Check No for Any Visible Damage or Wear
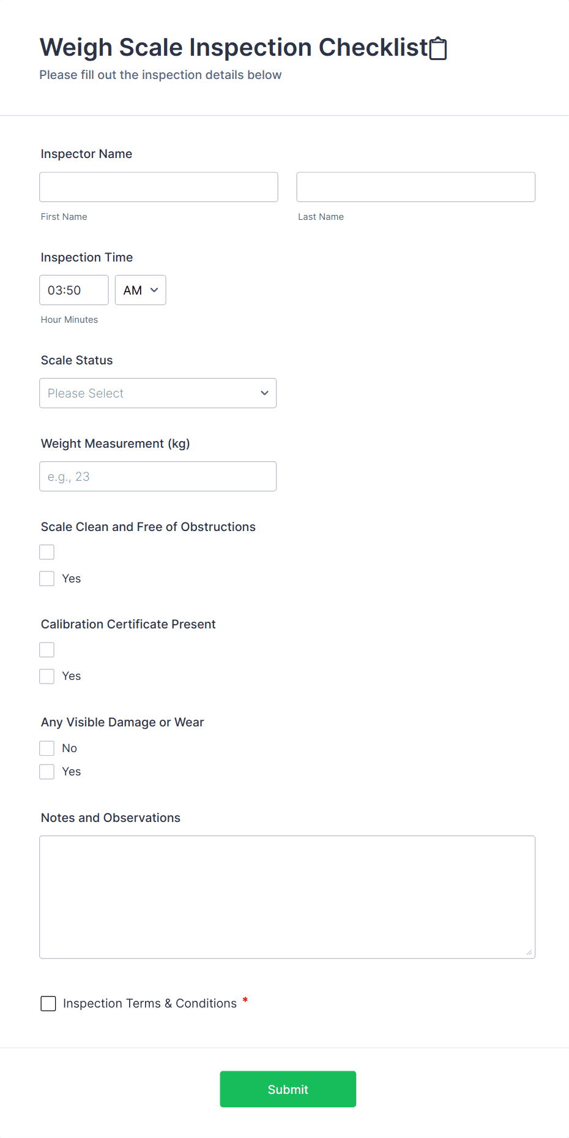Image resolution: width=569 pixels, height=1138 pixels. tap(47, 748)
